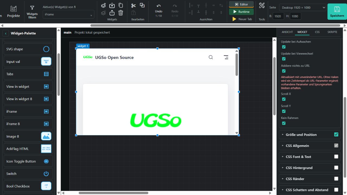Image resolution: width=347 pixels, height=195 pixels.
Task: Enable CSS Ränder checkbox
Action: 336,179
